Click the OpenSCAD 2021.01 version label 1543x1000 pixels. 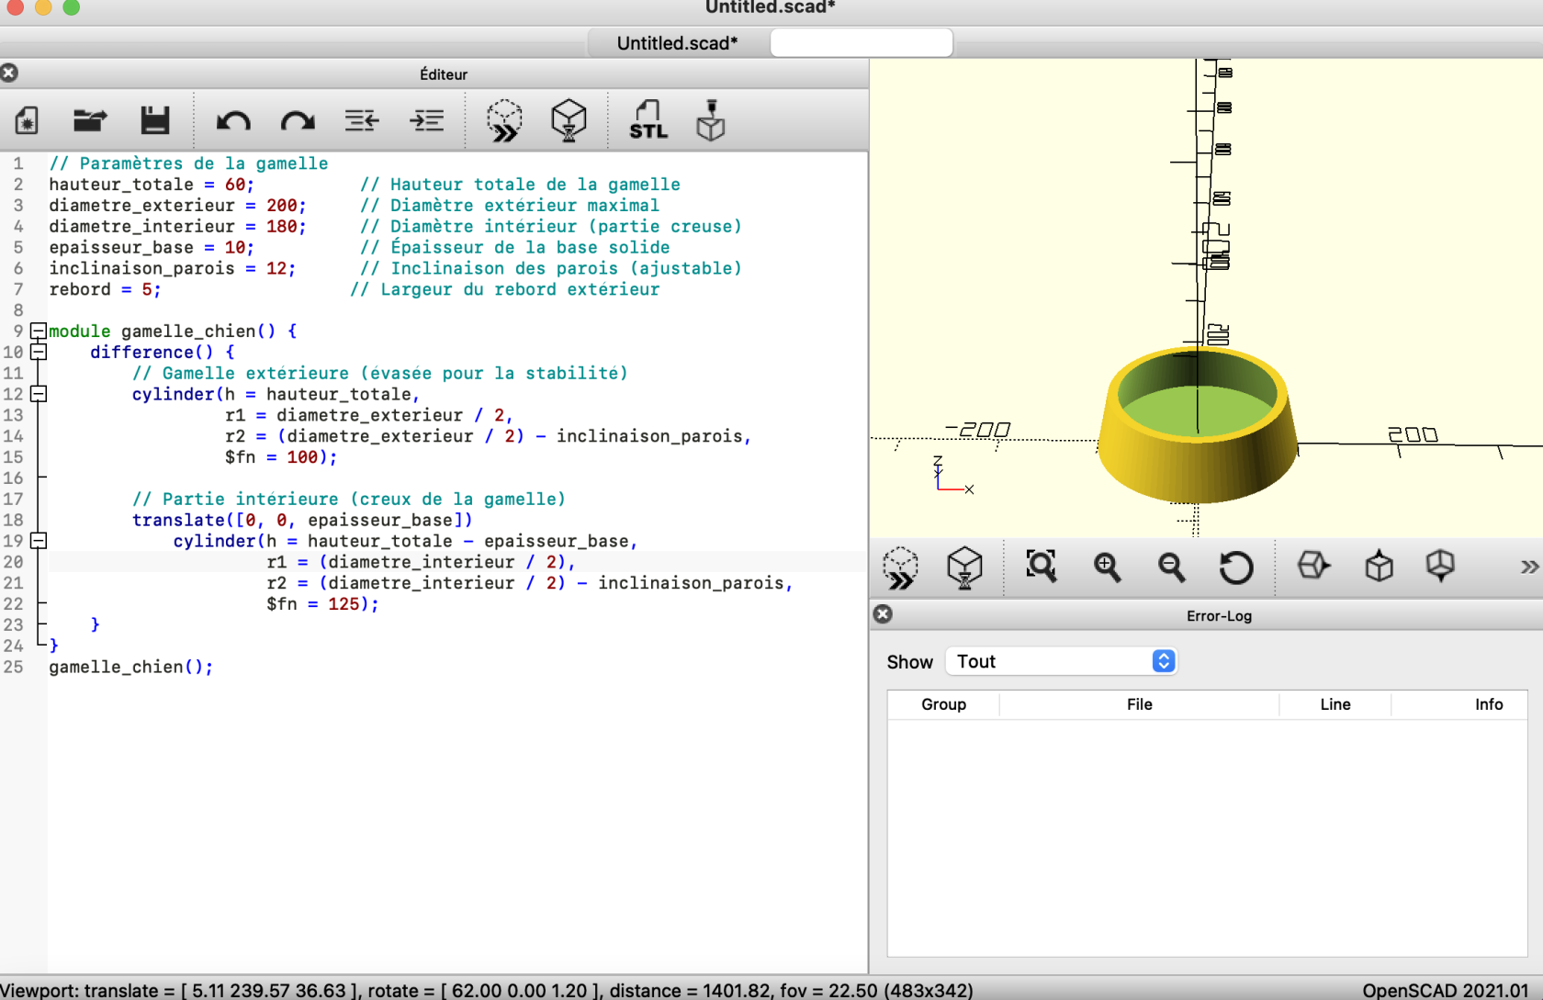1446,990
